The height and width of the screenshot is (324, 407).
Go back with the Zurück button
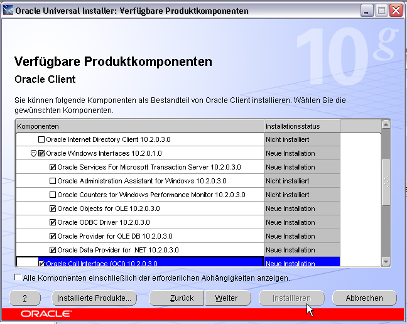(x=176, y=298)
